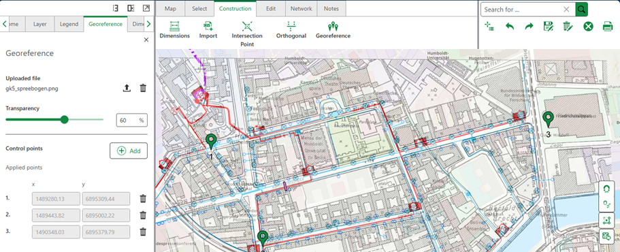
Task: Collapse the side panel with the dashed-left icon
Action: pos(116,8)
